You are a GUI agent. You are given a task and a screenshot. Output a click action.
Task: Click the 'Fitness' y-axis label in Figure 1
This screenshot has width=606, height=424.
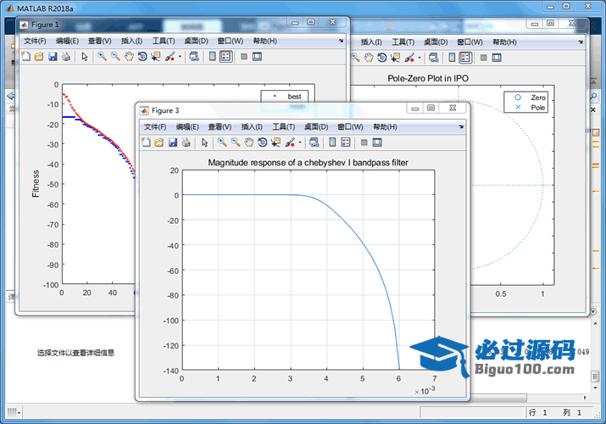click(36, 183)
